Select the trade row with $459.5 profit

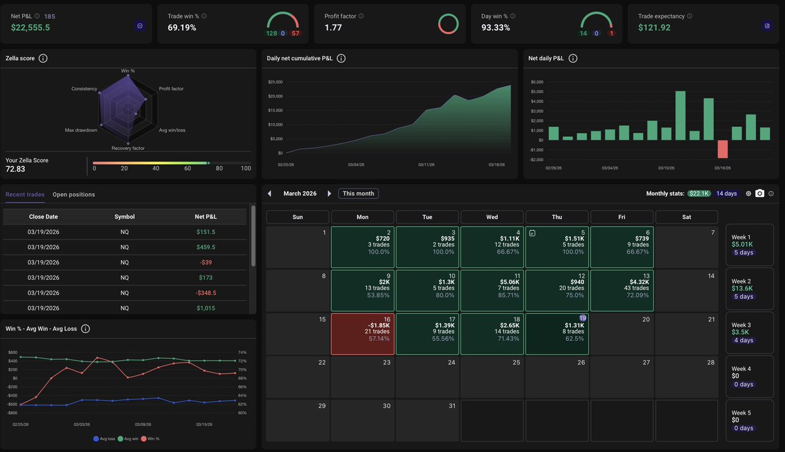(125, 247)
